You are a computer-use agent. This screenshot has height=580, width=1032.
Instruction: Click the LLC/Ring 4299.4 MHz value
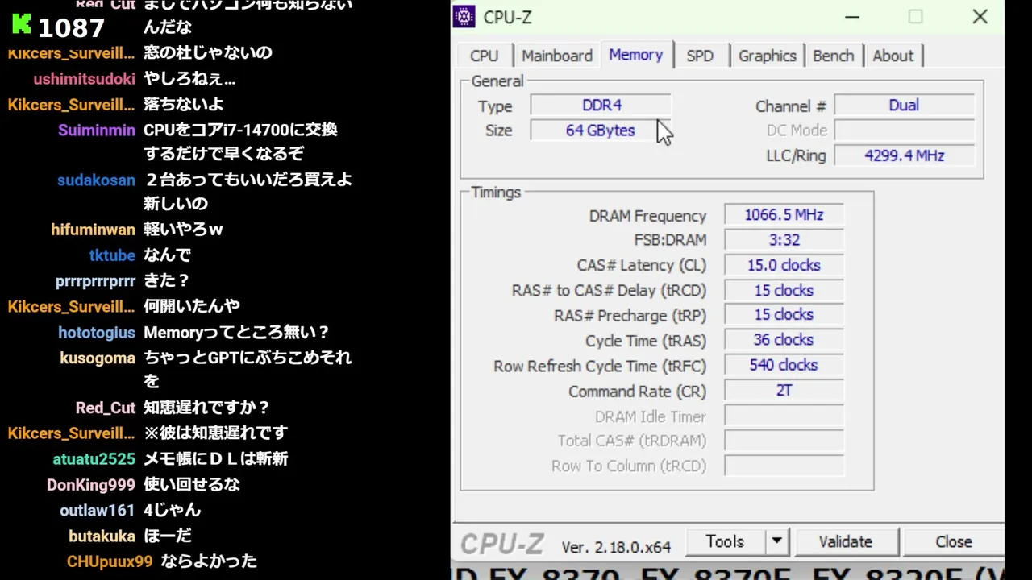(904, 155)
